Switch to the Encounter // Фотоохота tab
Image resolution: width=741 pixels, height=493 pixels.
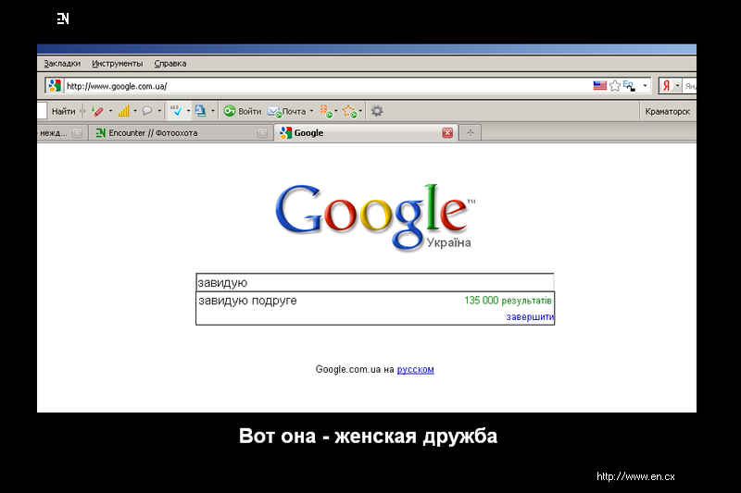tap(153, 133)
